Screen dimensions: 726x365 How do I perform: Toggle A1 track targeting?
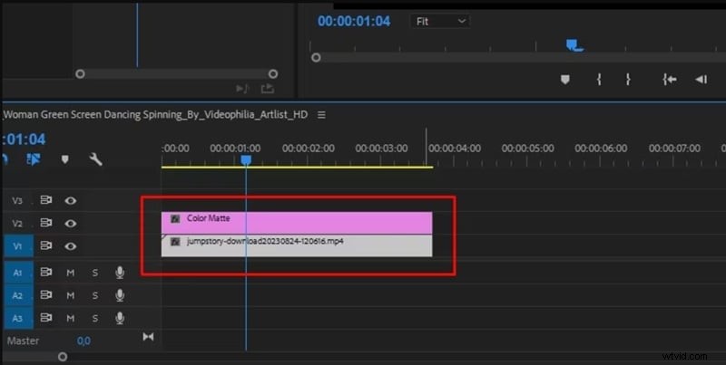pyautogui.click(x=18, y=273)
